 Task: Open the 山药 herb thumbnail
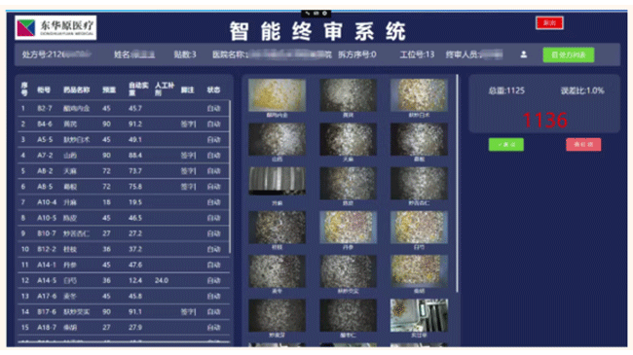277,139
